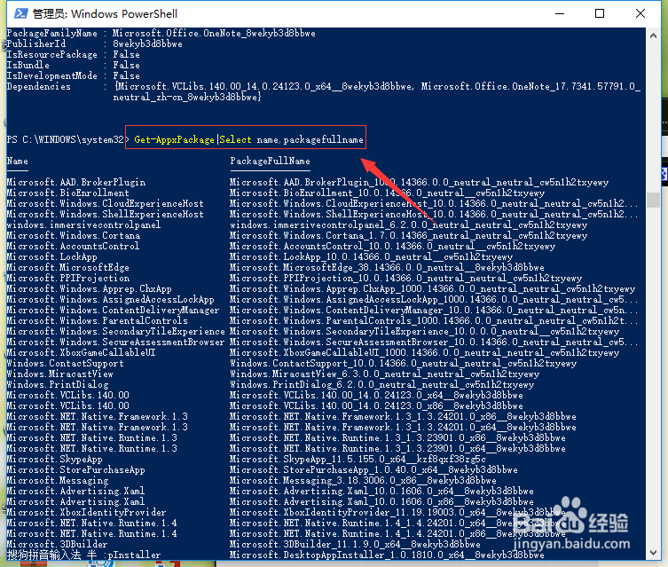The height and width of the screenshot is (567, 668).
Task: Close the PowerShell window
Action: [x=640, y=13]
